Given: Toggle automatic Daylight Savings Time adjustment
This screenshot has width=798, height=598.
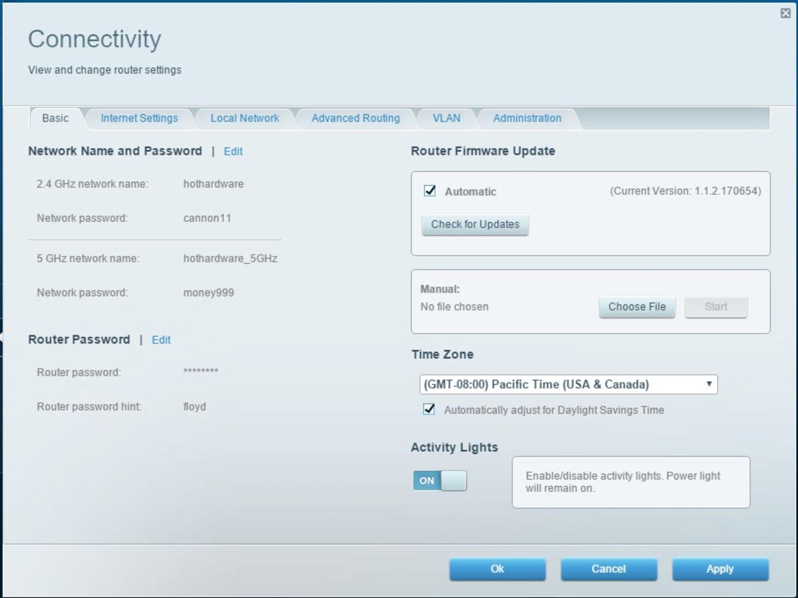Looking at the screenshot, I should [429, 409].
